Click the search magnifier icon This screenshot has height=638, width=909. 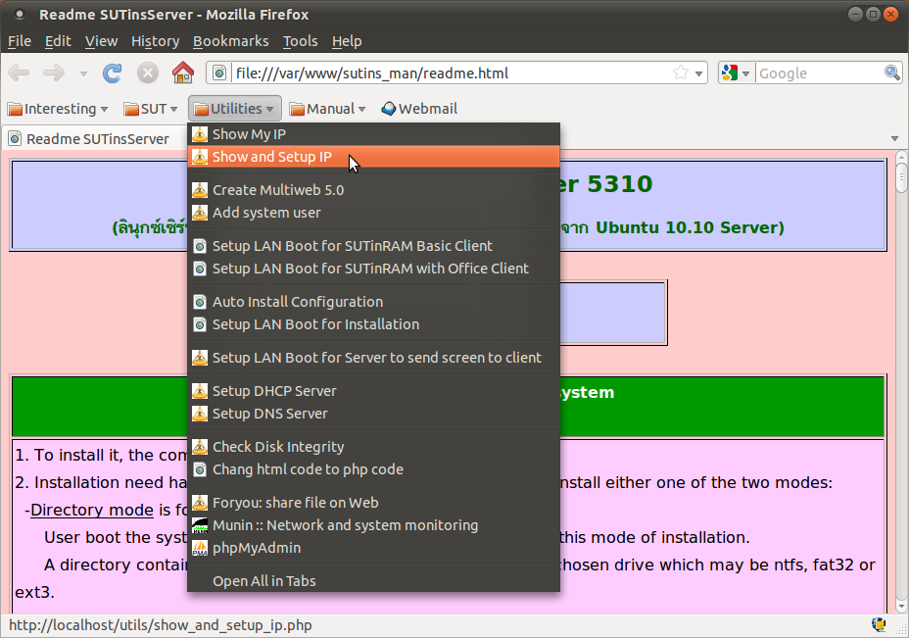(x=891, y=74)
